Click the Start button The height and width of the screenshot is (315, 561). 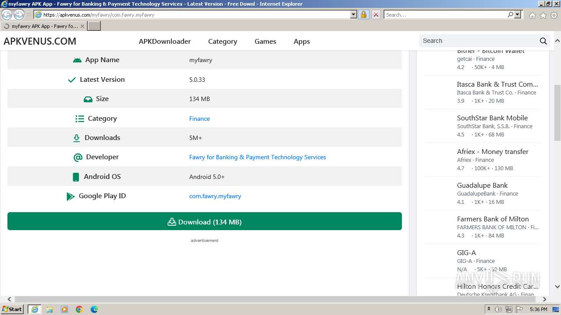click(12, 309)
